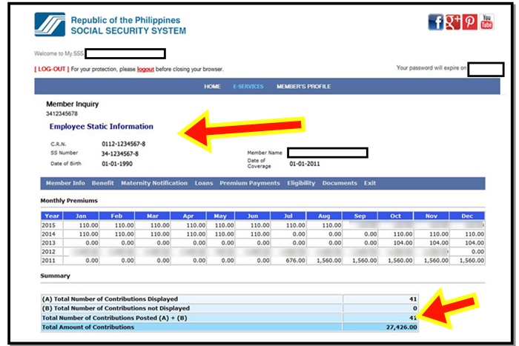Click the Jun column header
Image resolution: width=519 pixels, height=346 pixels.
pyautogui.click(x=253, y=216)
